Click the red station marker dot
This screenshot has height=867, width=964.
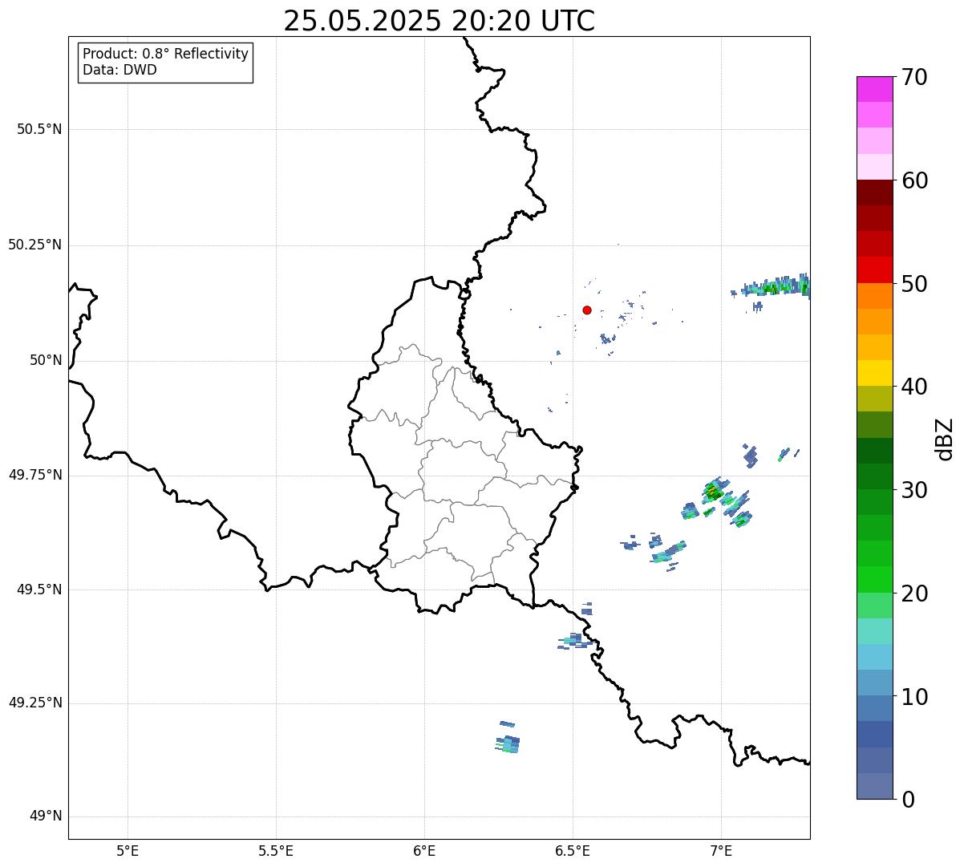(587, 310)
